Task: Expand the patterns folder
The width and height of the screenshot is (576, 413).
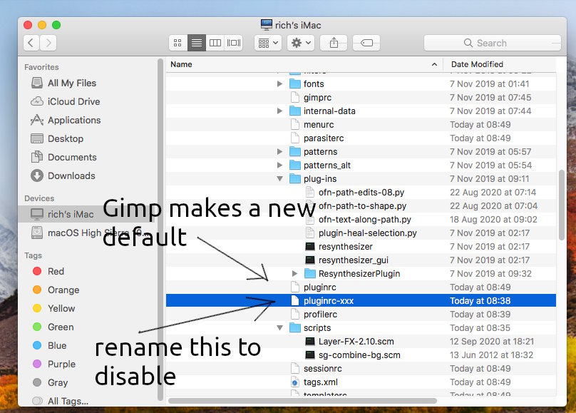Action: [279, 152]
